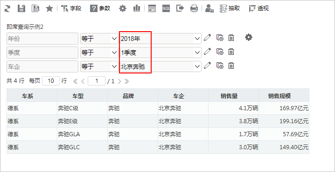Click the gear icon beside filter rows
This screenshot has height=172, width=335.
pyautogui.click(x=249, y=38)
